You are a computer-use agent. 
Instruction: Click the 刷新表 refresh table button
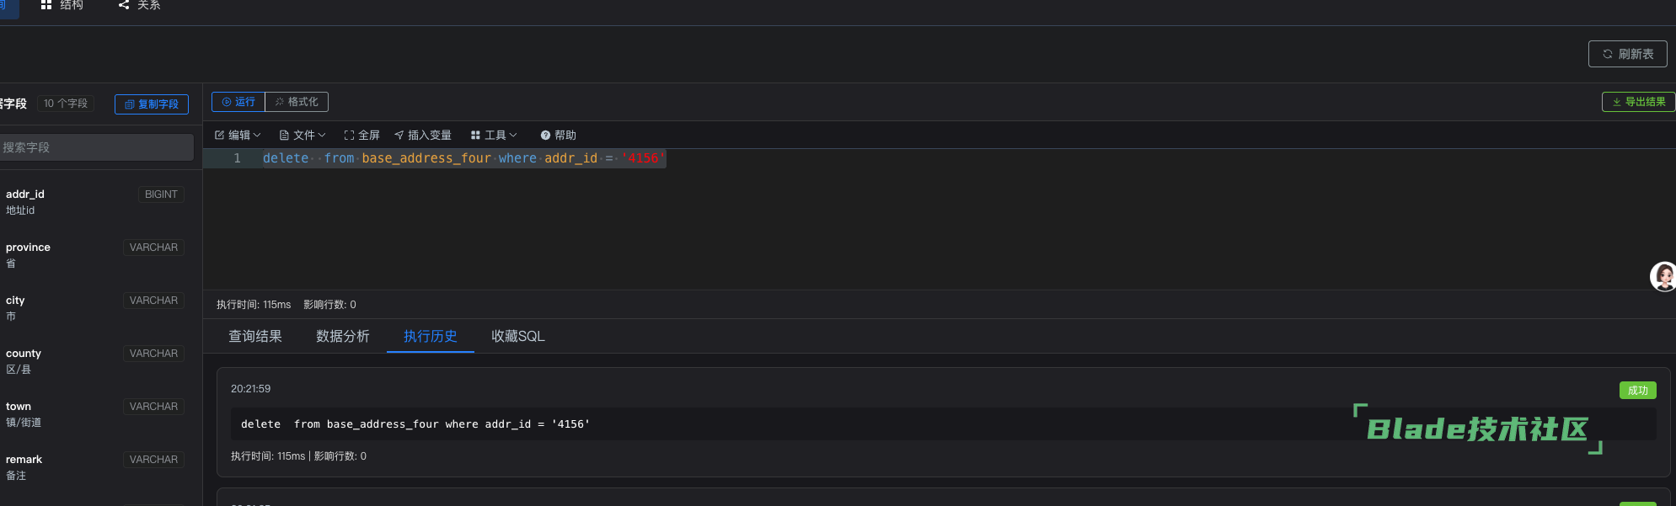pyautogui.click(x=1628, y=53)
